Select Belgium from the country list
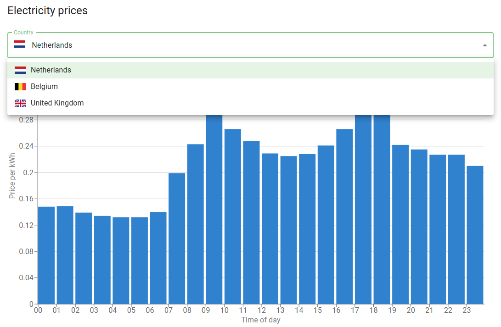The width and height of the screenshot is (501, 327). (44, 86)
